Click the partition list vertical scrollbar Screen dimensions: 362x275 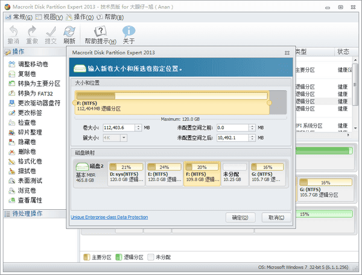(355, 84)
